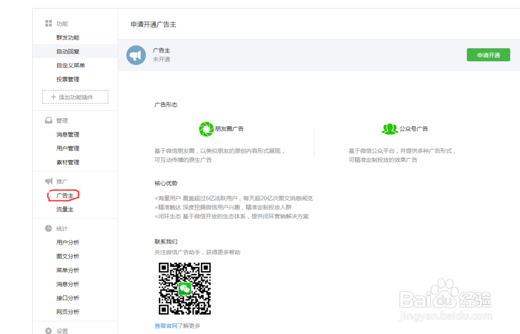
Task: Click the 管理 inbox icon in sidebar
Action: [48, 120]
